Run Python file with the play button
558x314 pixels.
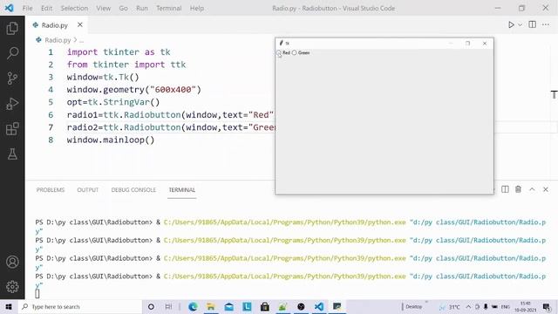click(511, 24)
